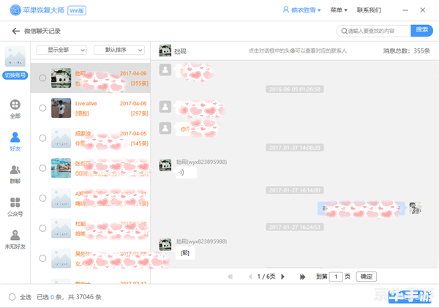Click the 共 37046 条 total count text

click(x=85, y=297)
